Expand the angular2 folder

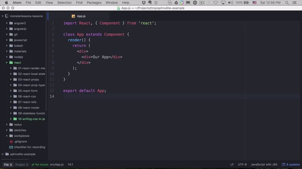click(x=7, y=23)
